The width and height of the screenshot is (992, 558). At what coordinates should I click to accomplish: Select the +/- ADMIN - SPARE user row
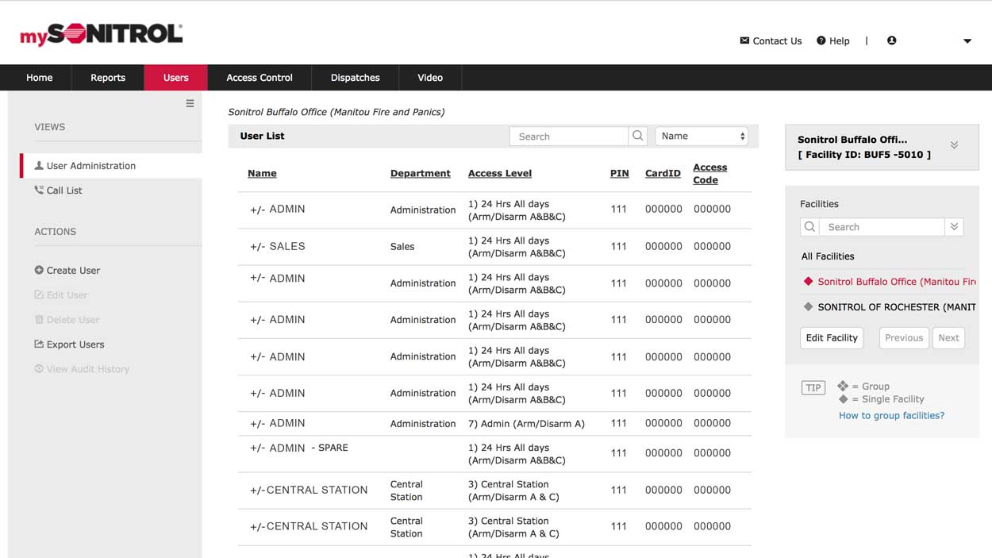(494, 453)
